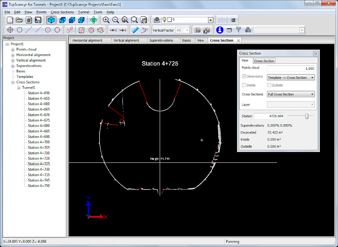Click the 3D orbit view icon
338x247 pixels.
[x=94, y=20]
